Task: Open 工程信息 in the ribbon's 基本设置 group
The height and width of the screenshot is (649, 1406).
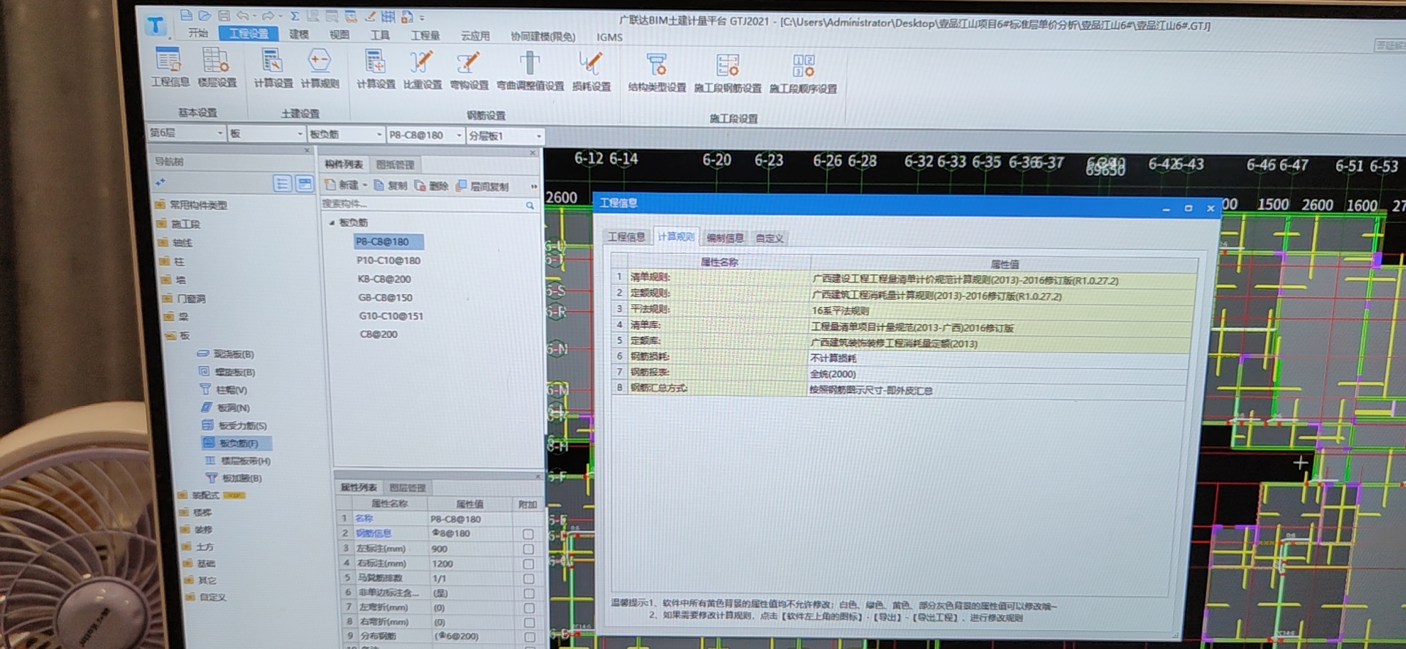Action: (169, 67)
